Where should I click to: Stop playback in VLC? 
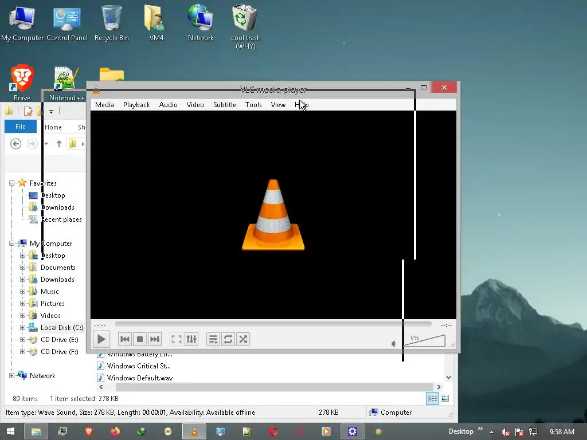pos(140,339)
